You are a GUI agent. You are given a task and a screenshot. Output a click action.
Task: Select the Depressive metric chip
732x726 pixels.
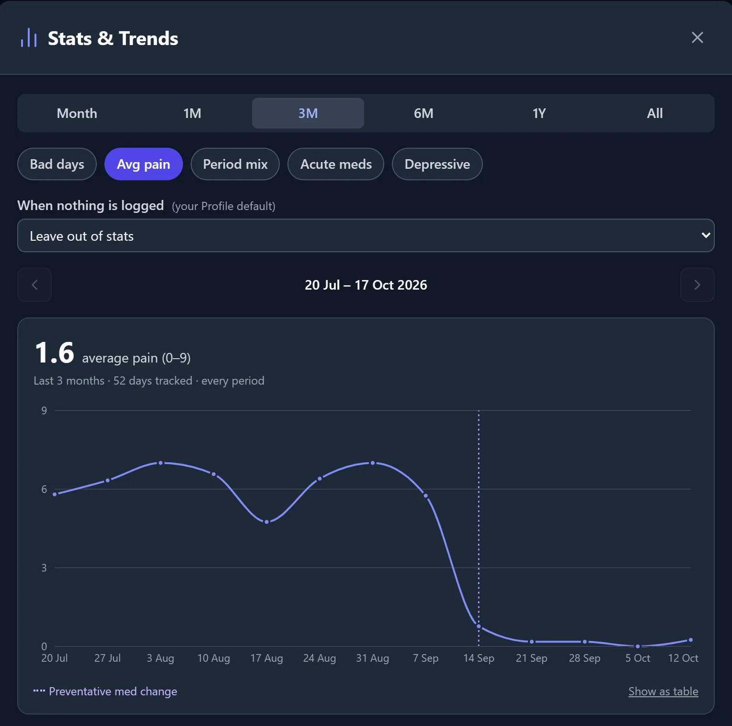tap(437, 164)
